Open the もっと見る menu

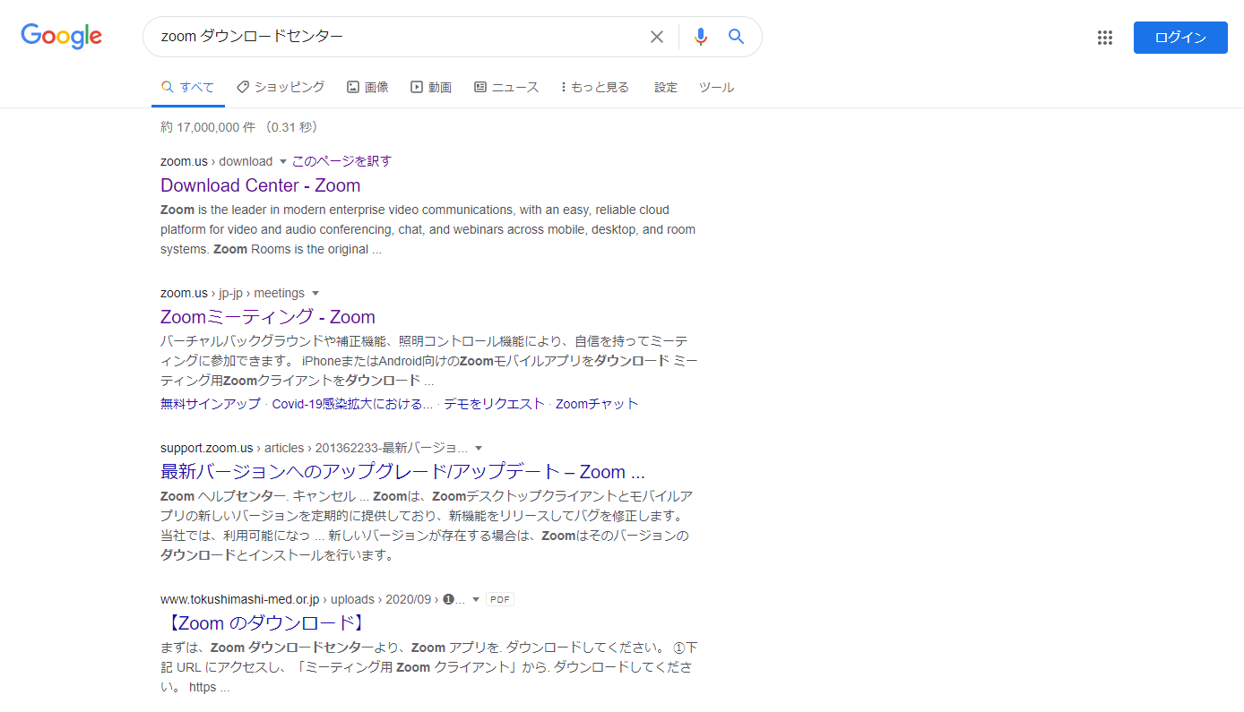[x=595, y=88]
